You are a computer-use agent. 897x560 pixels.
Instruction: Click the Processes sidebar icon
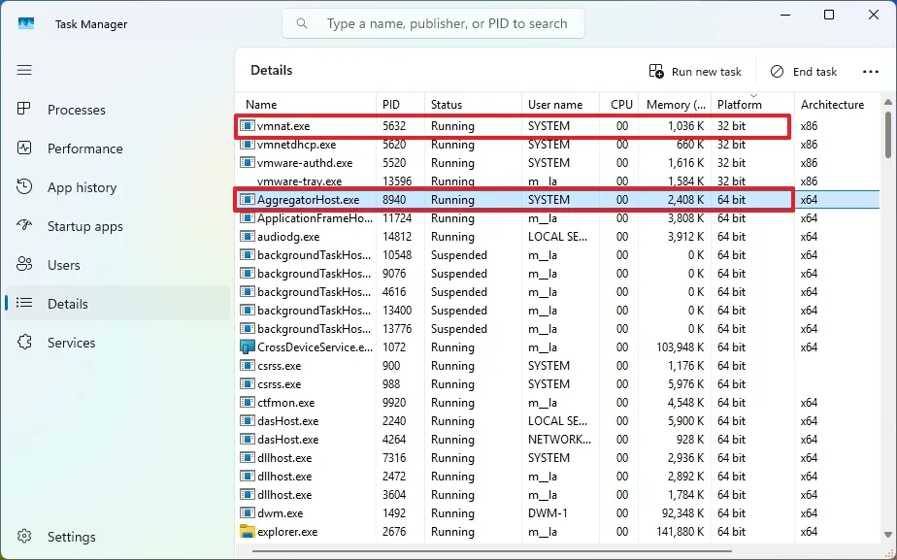pos(24,110)
